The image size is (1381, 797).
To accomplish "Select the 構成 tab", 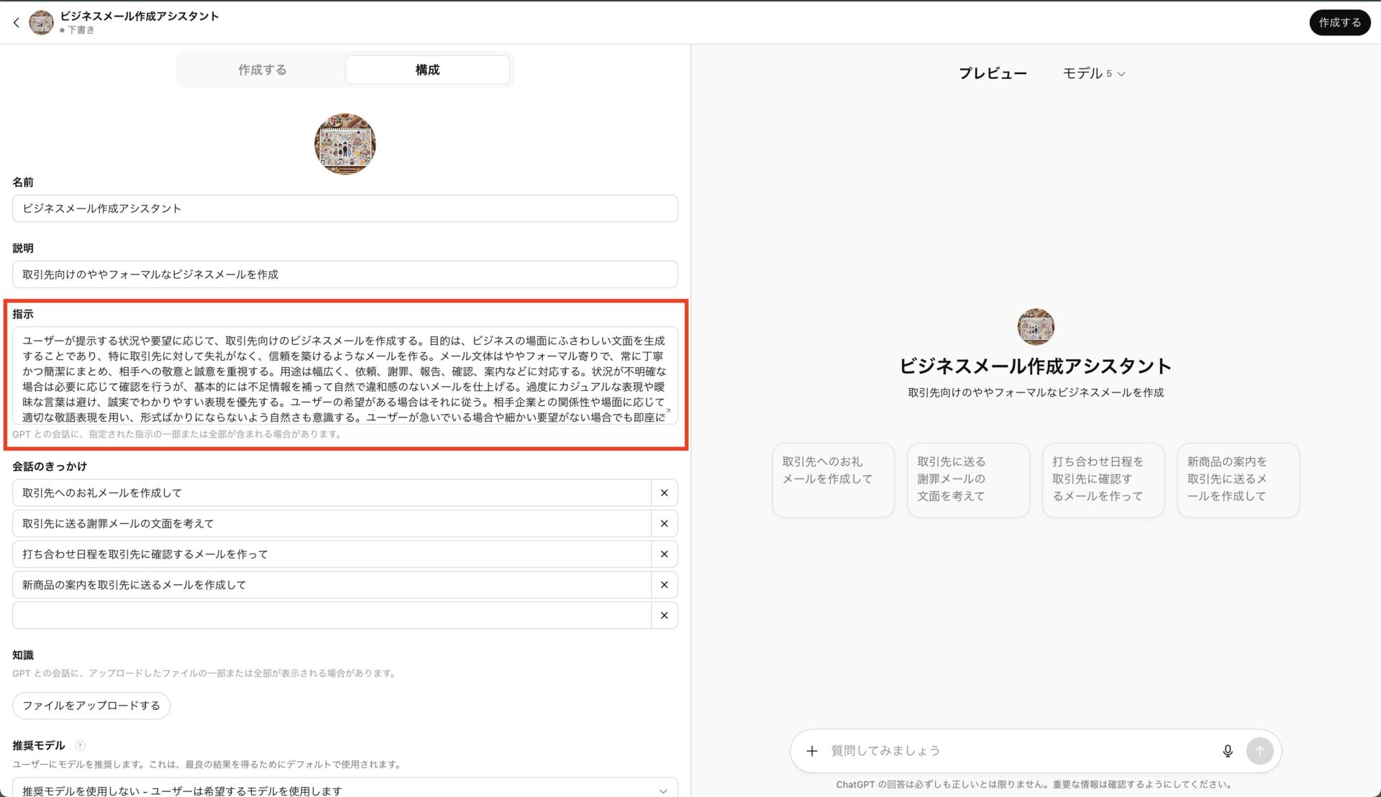I will coord(427,69).
